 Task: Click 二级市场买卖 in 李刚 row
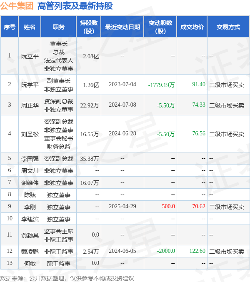(226, 207)
